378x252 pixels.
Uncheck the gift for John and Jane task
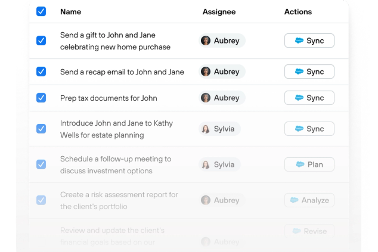(x=41, y=41)
